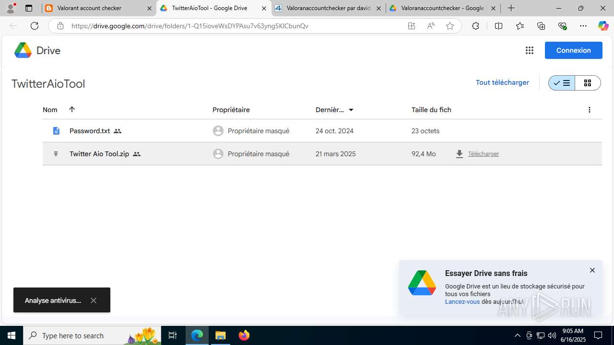This screenshot has width=614, height=345.
Task: Open the Collections icon
Action: coord(541,26)
